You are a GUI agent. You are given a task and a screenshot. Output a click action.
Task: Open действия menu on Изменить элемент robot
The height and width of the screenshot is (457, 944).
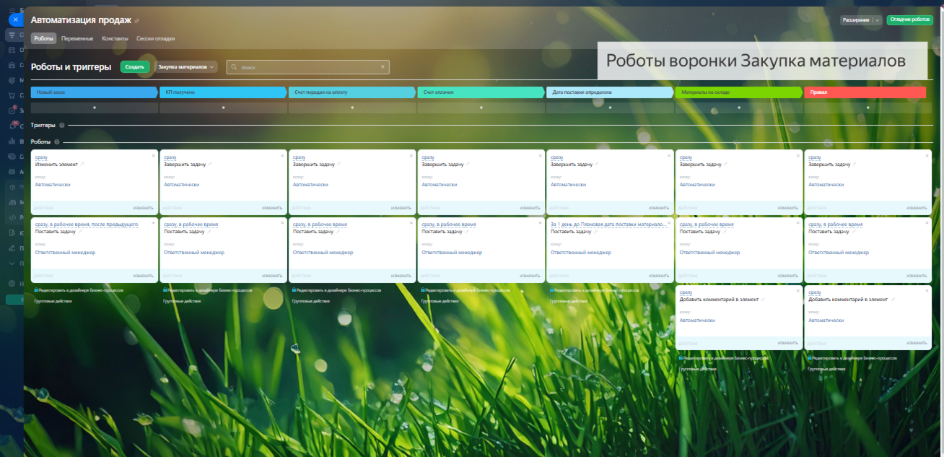pos(44,208)
